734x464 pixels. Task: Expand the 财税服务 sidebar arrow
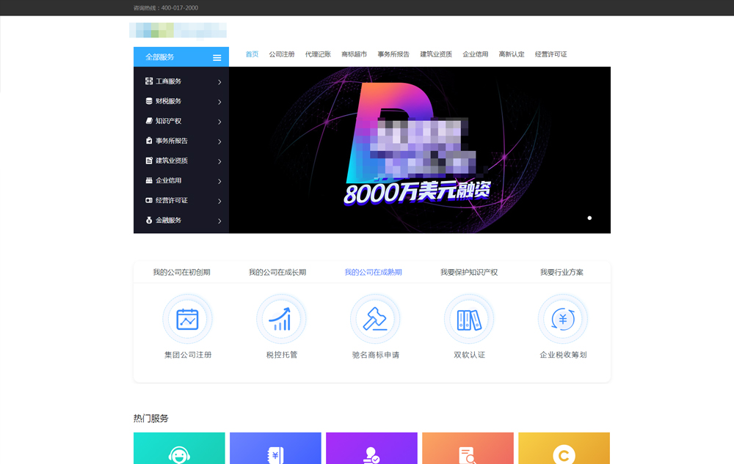tap(219, 102)
